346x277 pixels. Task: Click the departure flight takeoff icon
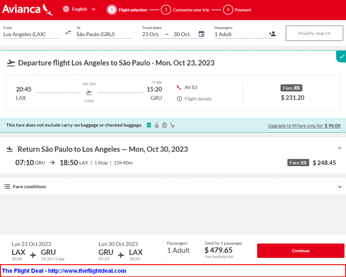click(x=11, y=63)
